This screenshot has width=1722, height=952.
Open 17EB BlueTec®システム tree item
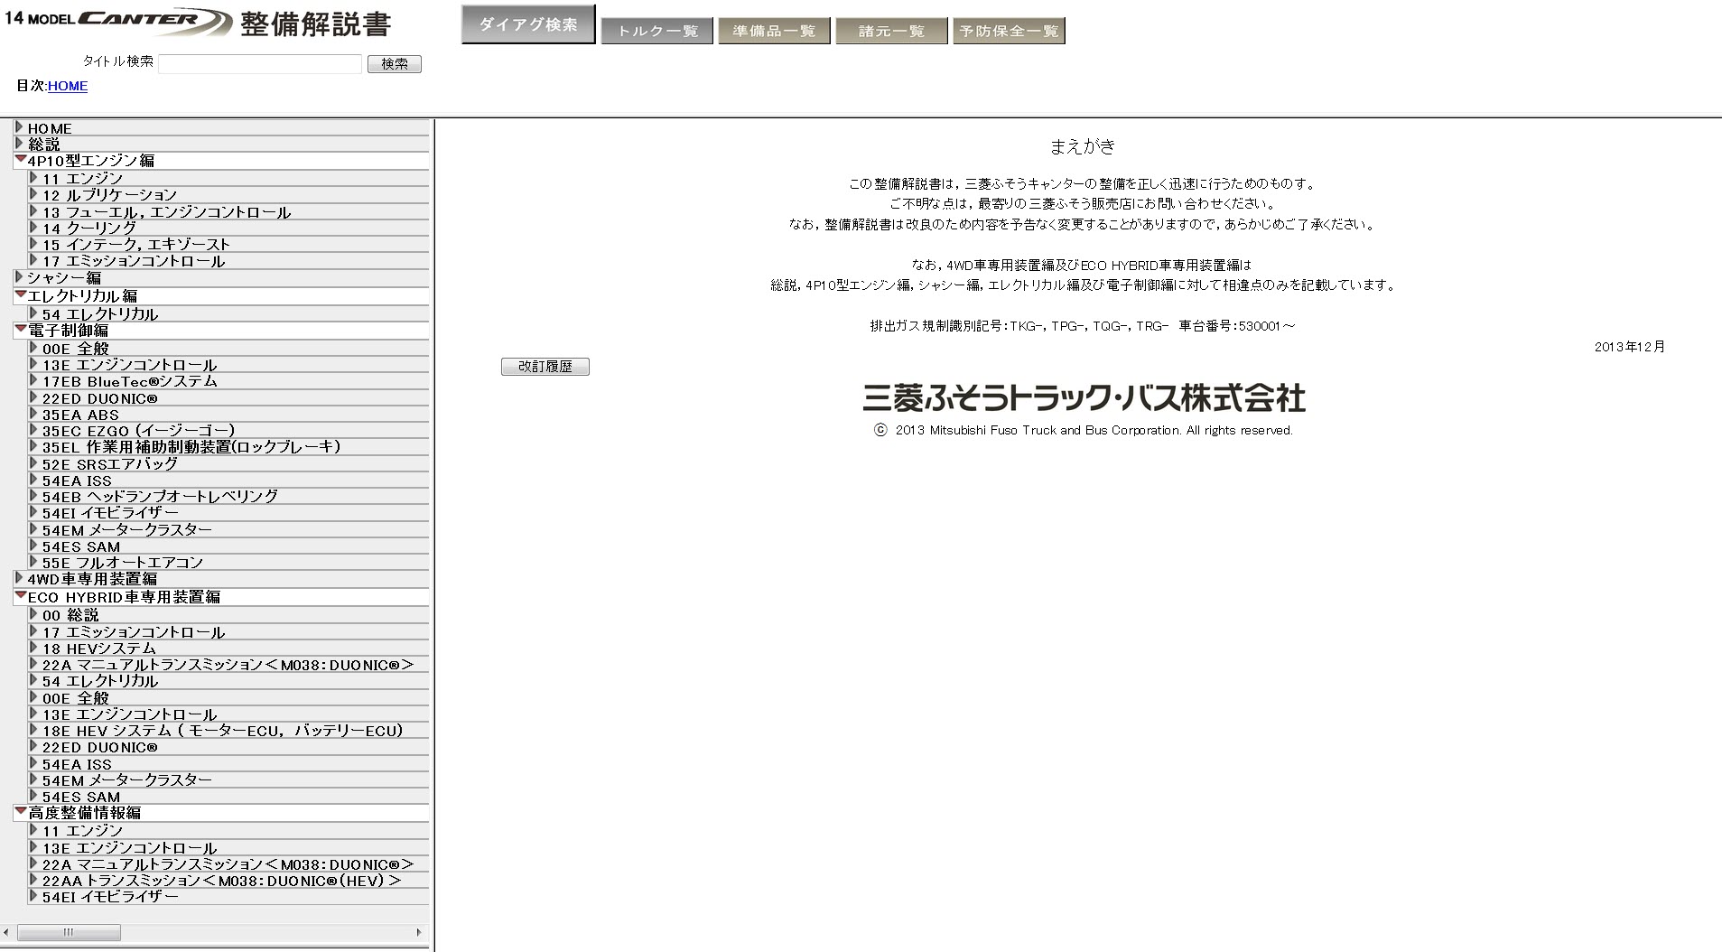pyautogui.click(x=129, y=382)
